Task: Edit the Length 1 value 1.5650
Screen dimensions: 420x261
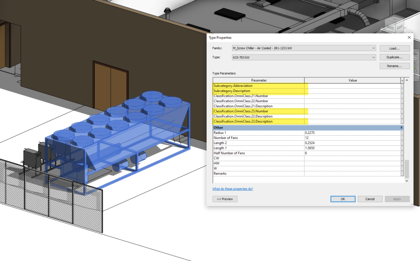Action: pyautogui.click(x=352, y=148)
